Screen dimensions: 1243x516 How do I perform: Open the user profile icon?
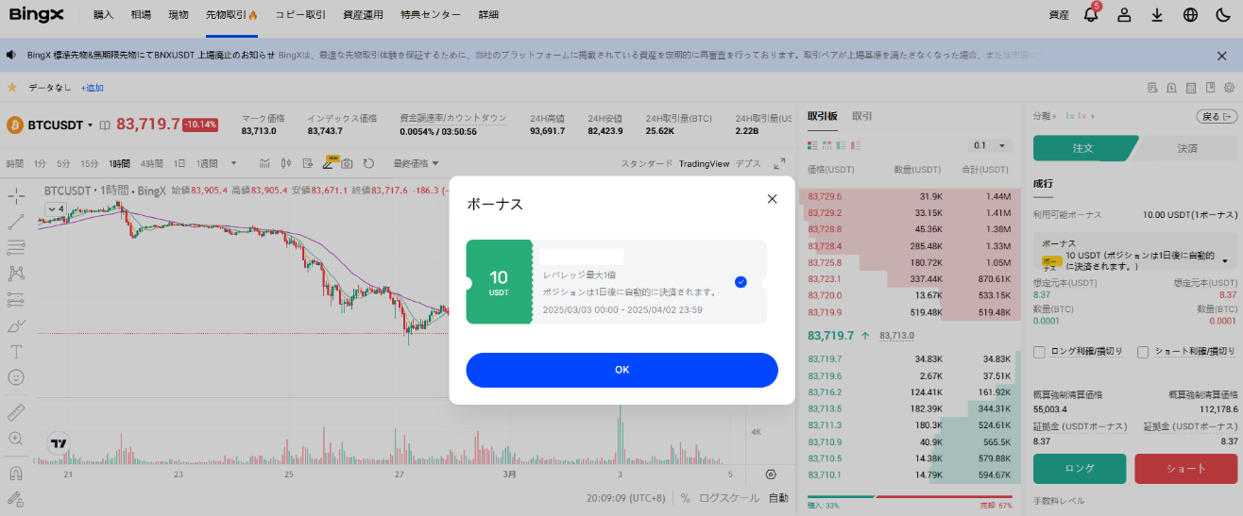pyautogui.click(x=1124, y=15)
